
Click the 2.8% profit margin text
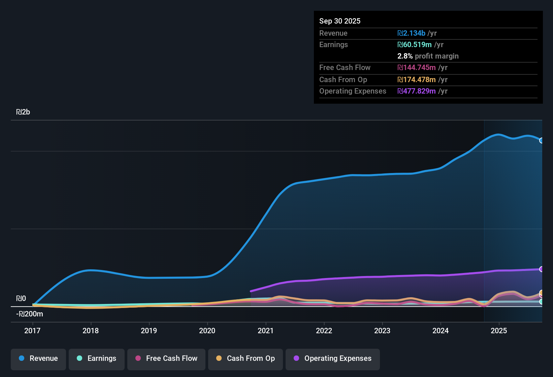point(428,56)
